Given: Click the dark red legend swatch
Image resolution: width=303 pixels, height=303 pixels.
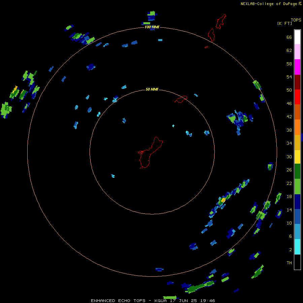Looking at the screenshot, I should click(297, 82).
